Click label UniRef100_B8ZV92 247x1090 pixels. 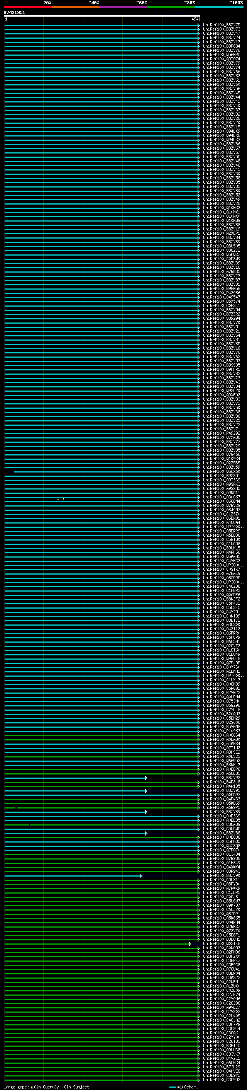click(x=222, y=778)
